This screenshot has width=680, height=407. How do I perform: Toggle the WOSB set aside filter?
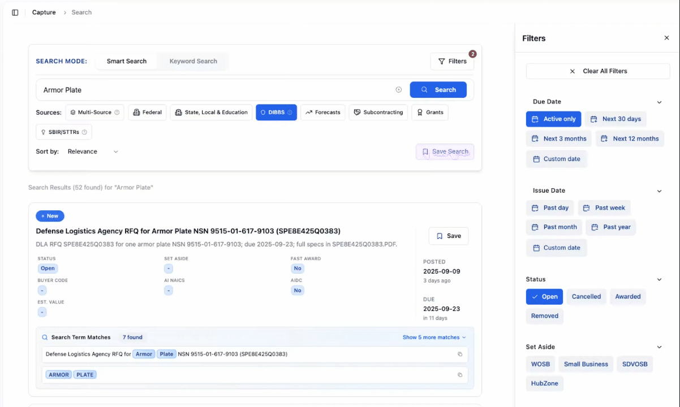pos(540,364)
